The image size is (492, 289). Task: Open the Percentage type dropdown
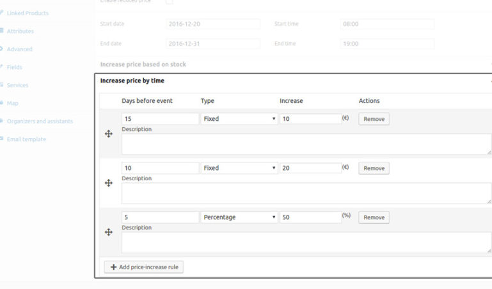[x=239, y=217]
